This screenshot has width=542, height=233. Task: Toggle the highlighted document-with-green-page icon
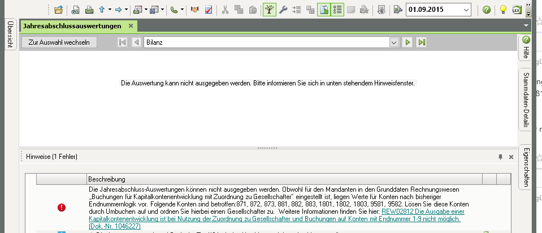324,10
